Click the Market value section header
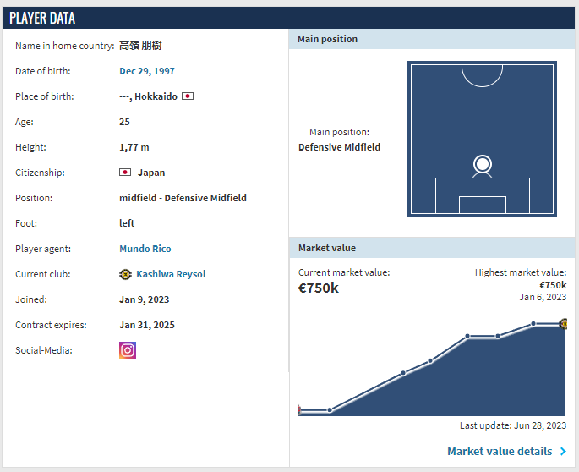Screen dimensions: 579x472 pos(327,248)
